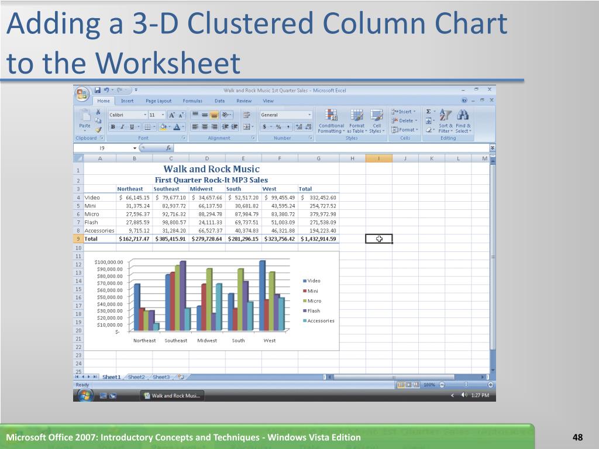
Task: Toggle Top Align vertical alignment
Action: pos(195,115)
